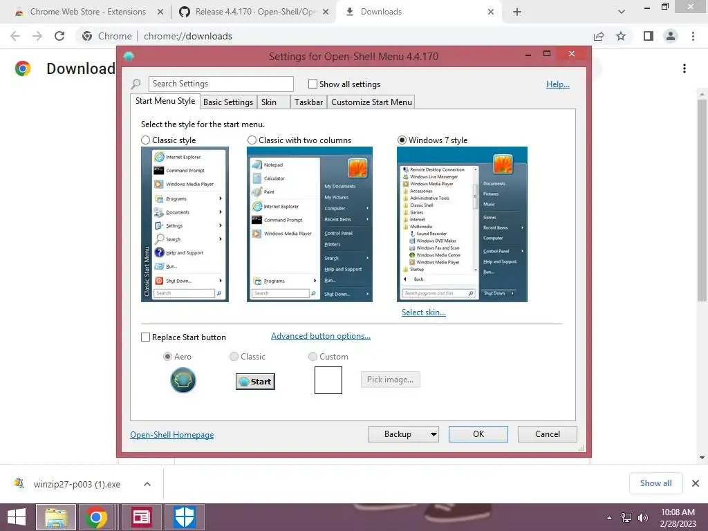
Task: Show hidden tray icons arrow
Action: tap(610, 518)
